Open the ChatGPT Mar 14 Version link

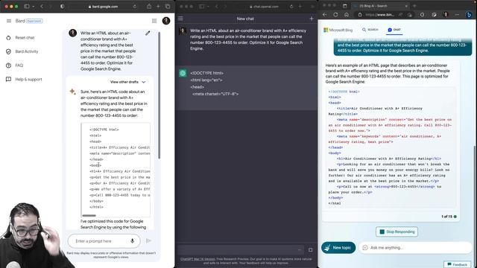(x=198, y=259)
